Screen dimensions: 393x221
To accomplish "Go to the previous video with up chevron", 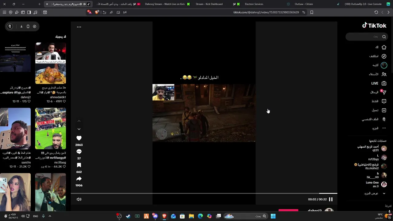I will (79, 121).
